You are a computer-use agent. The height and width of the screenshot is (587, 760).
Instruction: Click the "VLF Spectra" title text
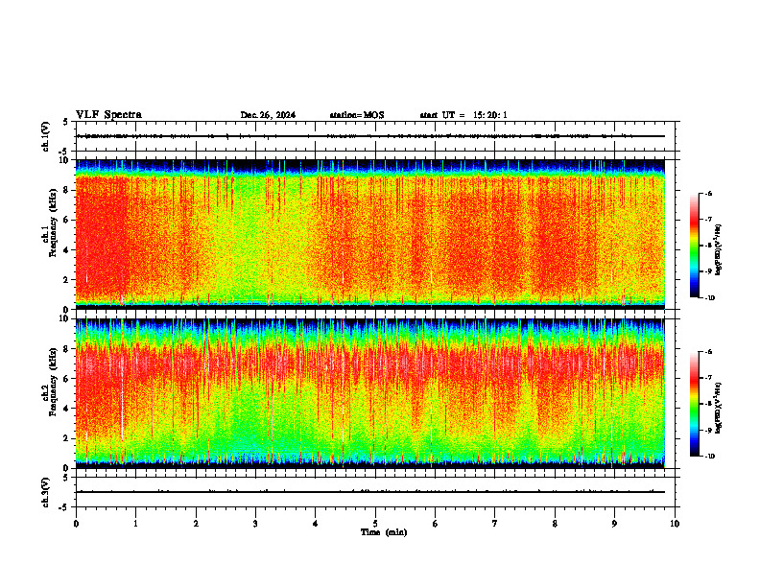click(x=108, y=115)
